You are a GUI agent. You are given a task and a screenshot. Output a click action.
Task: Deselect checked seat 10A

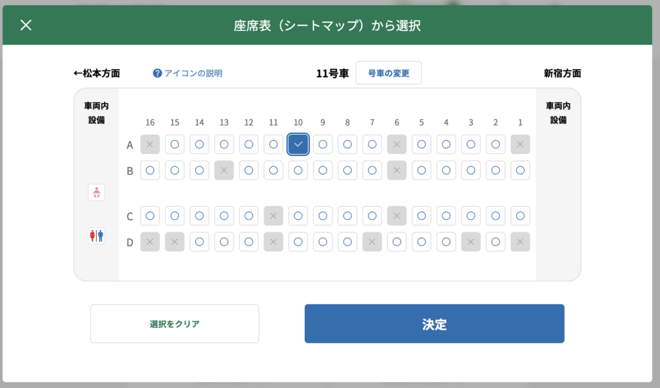coord(298,145)
